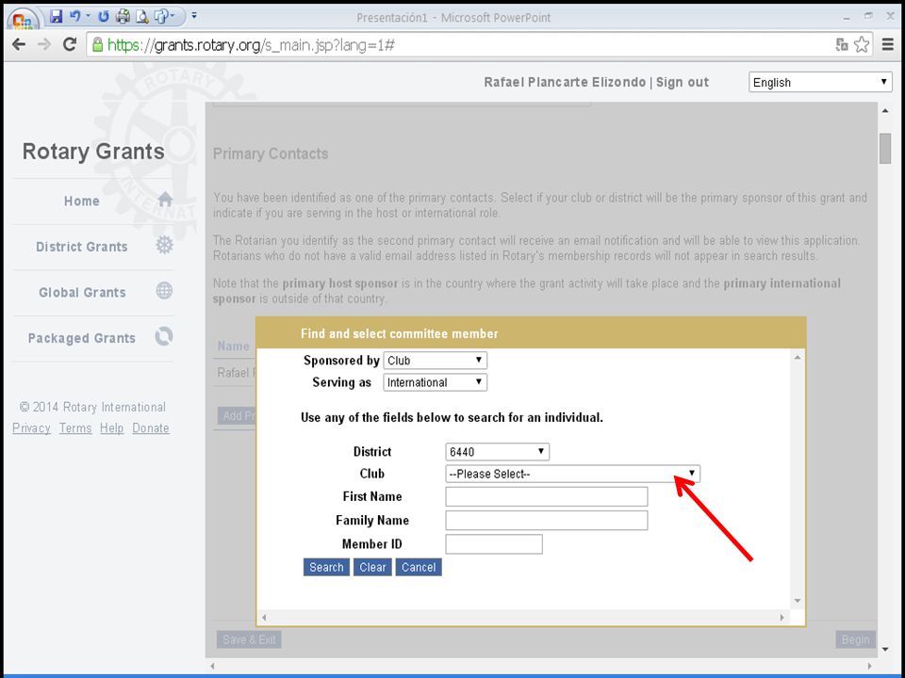Open the English language dropdown

click(820, 83)
